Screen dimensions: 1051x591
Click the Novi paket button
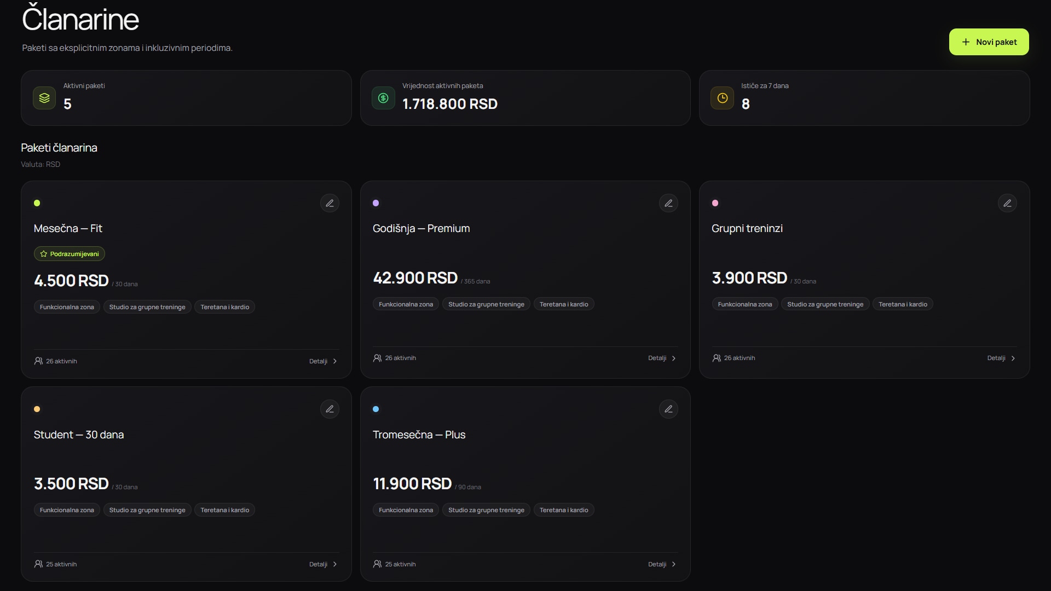989,42
